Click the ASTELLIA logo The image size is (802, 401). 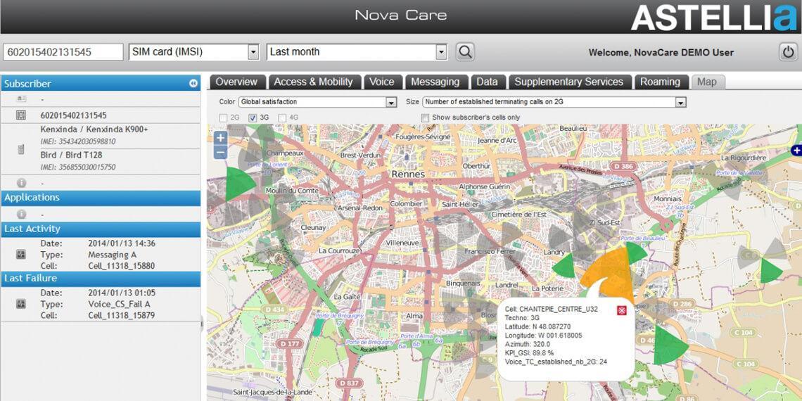point(713,18)
